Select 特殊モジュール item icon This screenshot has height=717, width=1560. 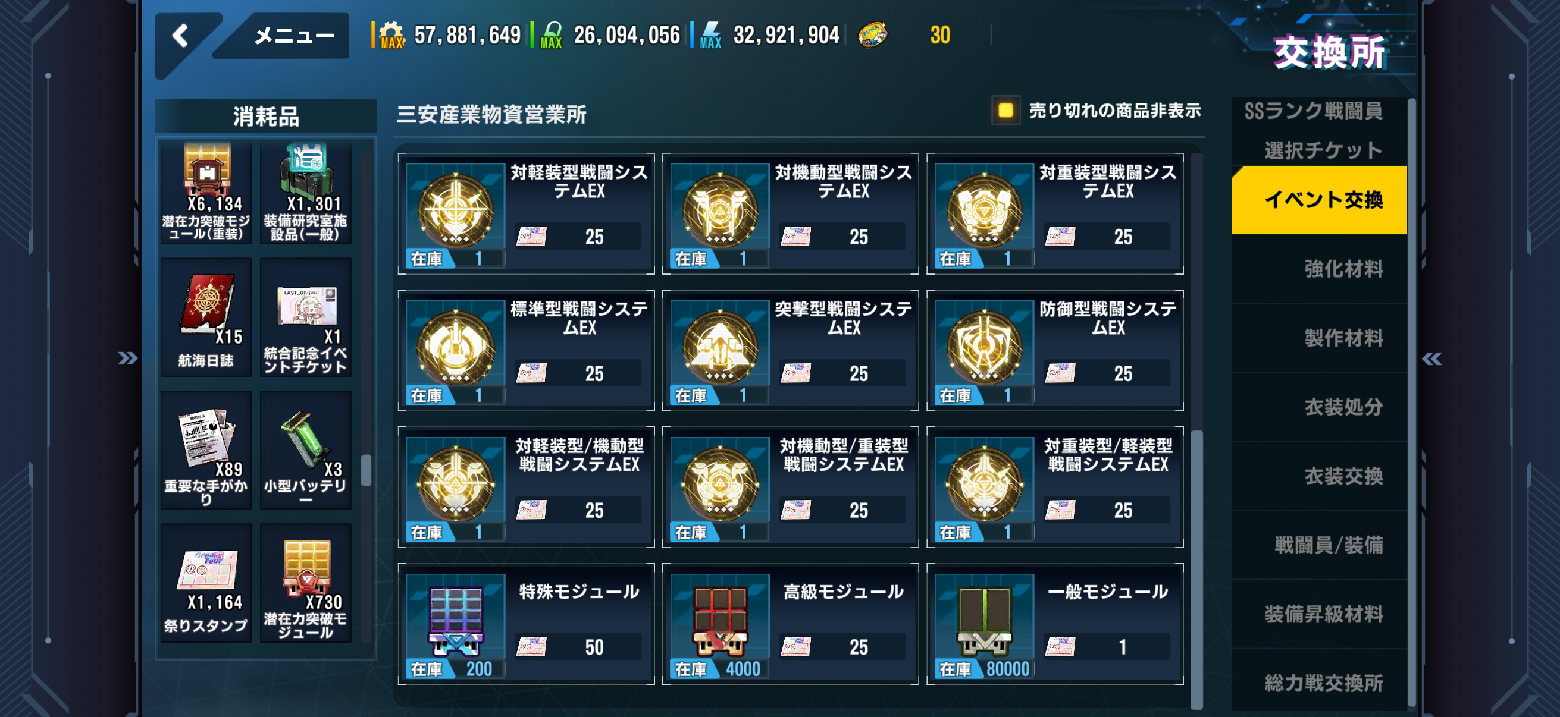455,621
